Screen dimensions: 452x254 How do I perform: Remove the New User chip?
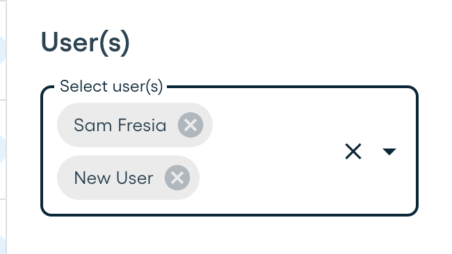[177, 178]
